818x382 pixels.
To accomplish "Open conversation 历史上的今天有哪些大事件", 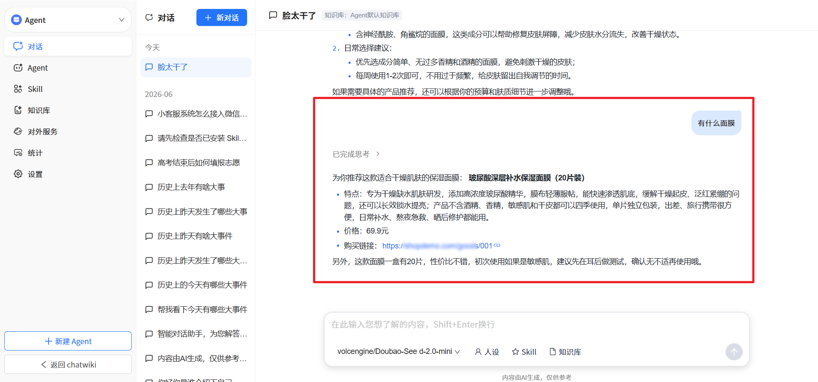I will (196, 285).
